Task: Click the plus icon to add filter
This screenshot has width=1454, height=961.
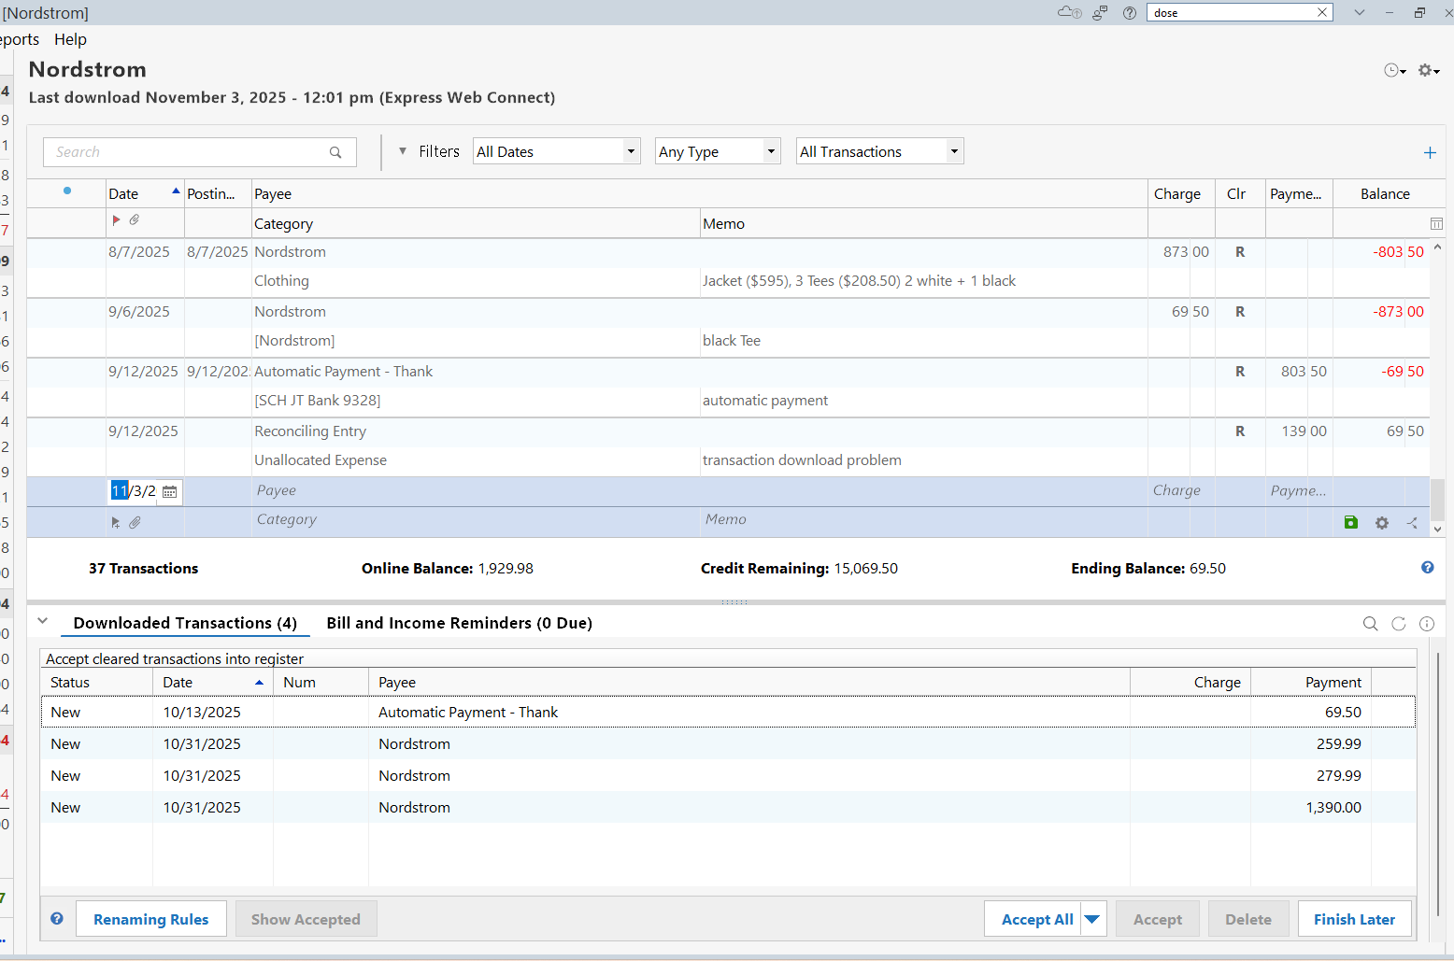Action: pos(1429,153)
